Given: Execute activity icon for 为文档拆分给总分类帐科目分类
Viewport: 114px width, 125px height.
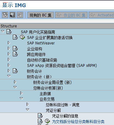Looking at the screenshot, I should click(x=47, y=121).
